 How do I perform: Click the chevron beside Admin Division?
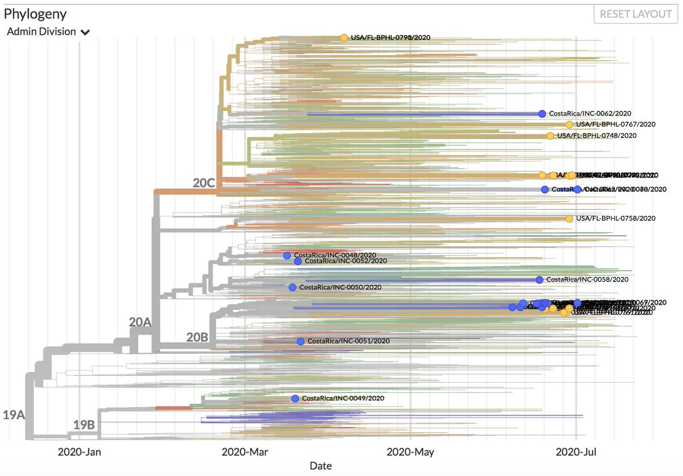coord(85,32)
